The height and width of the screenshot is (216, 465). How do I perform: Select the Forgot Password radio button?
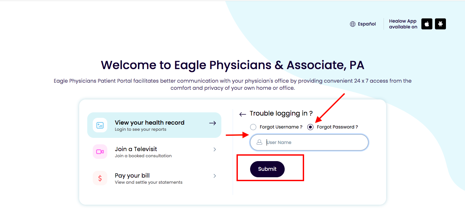point(311,127)
